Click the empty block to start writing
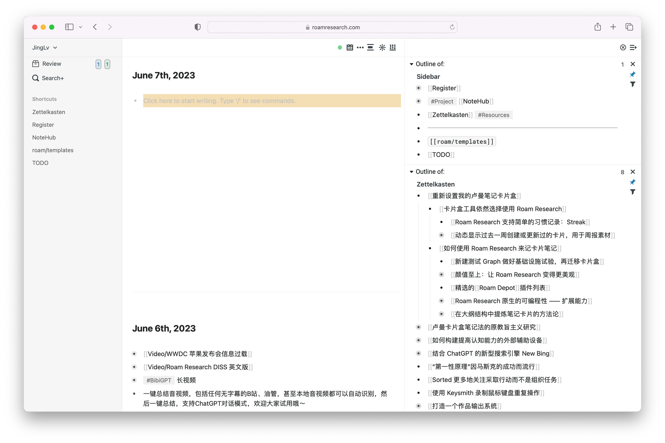This screenshot has height=443, width=665. [x=272, y=101]
